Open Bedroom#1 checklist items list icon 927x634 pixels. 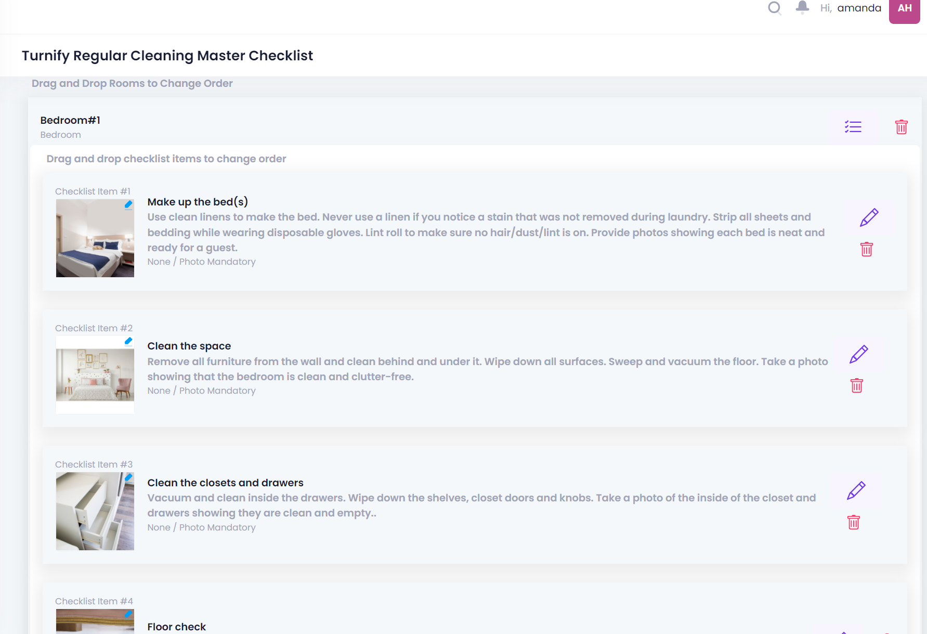click(853, 127)
